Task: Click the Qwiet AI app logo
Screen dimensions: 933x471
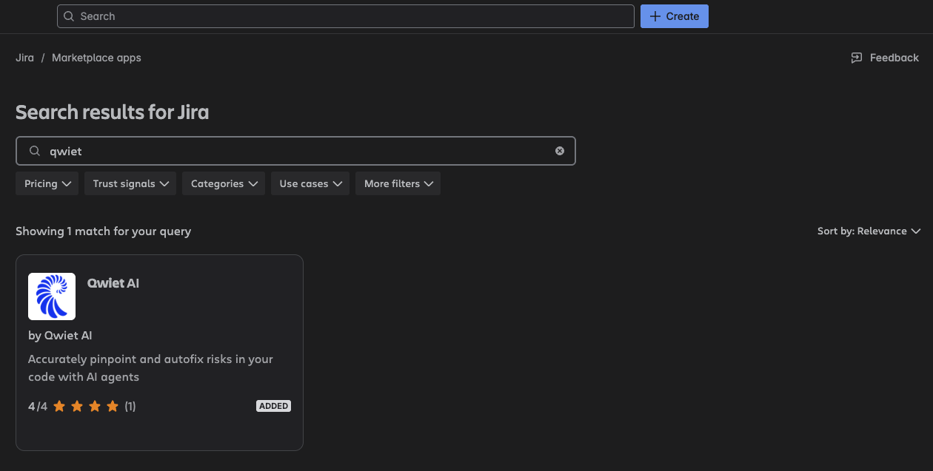Action: [x=52, y=297]
